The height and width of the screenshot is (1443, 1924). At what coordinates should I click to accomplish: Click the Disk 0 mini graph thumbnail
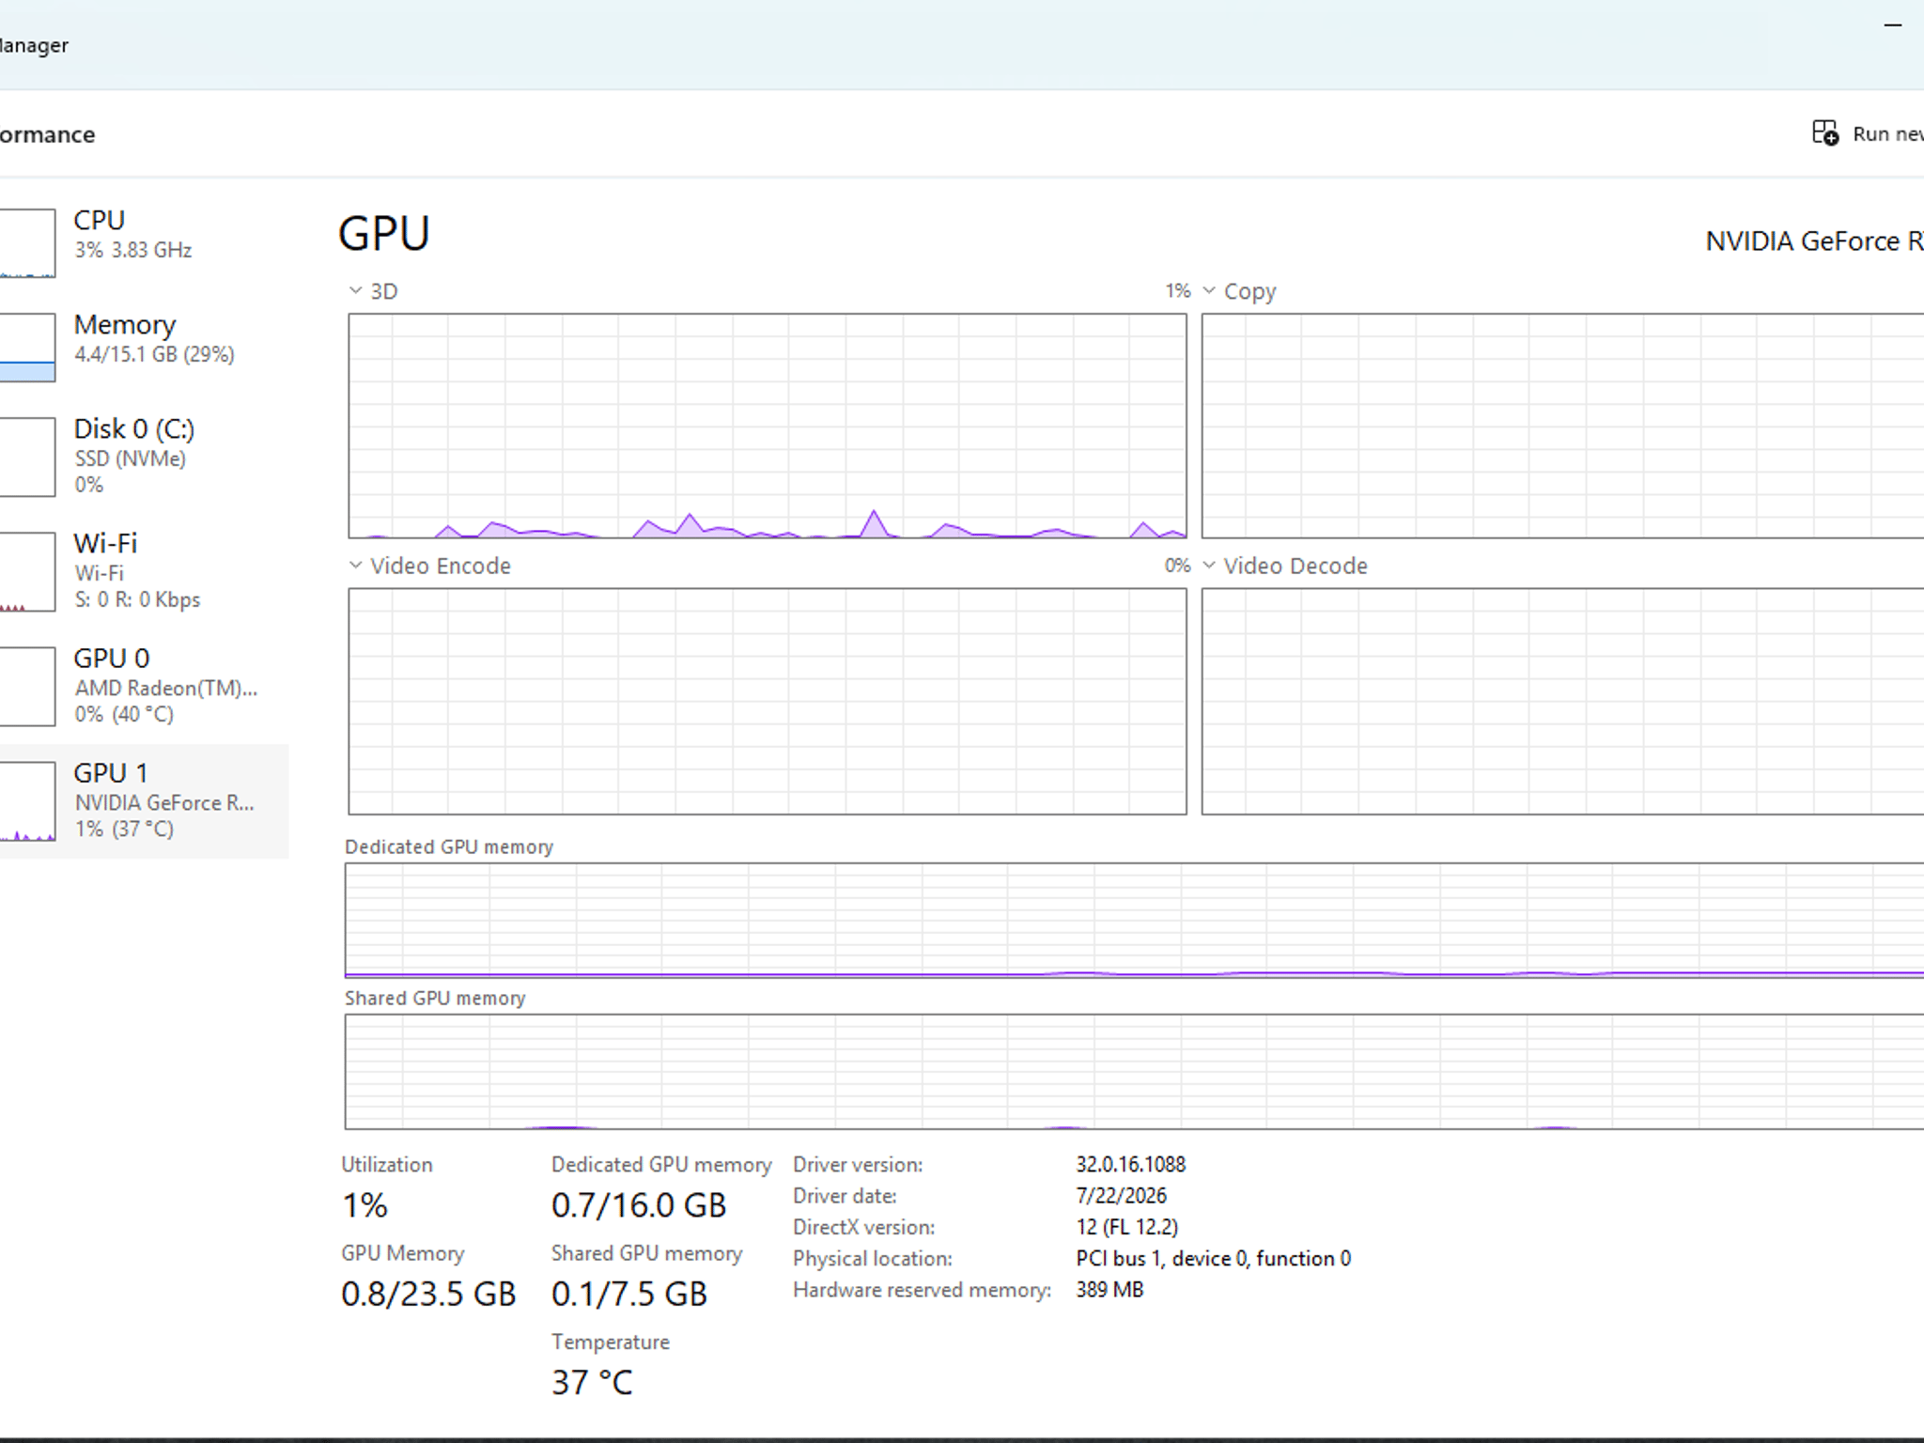click(27, 457)
